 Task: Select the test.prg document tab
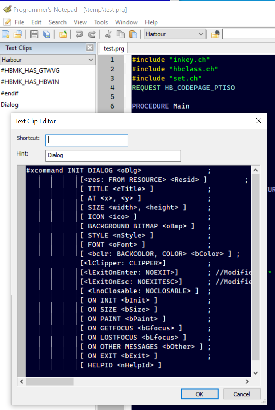(114, 49)
